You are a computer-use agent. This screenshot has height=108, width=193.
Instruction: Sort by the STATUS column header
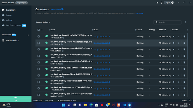pyautogui.click(x=139, y=30)
